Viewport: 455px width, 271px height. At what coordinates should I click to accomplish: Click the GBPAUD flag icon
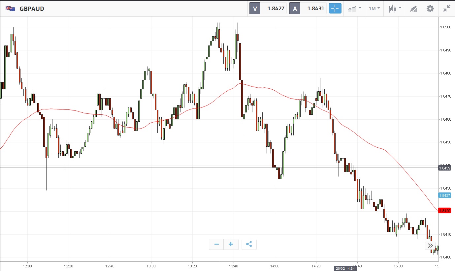[10, 9]
